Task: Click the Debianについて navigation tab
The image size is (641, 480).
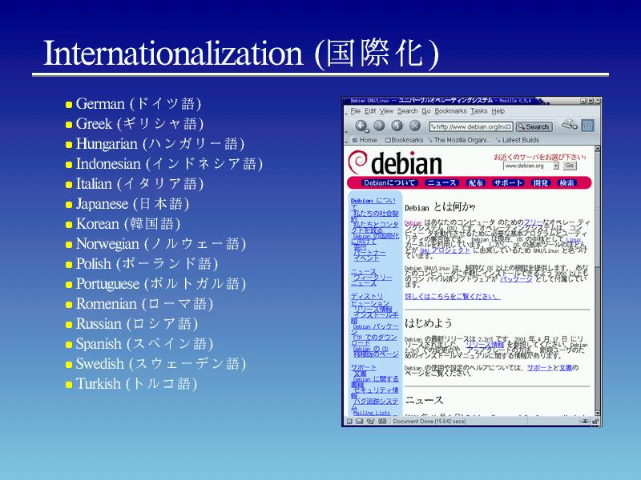Action: pyautogui.click(x=389, y=183)
